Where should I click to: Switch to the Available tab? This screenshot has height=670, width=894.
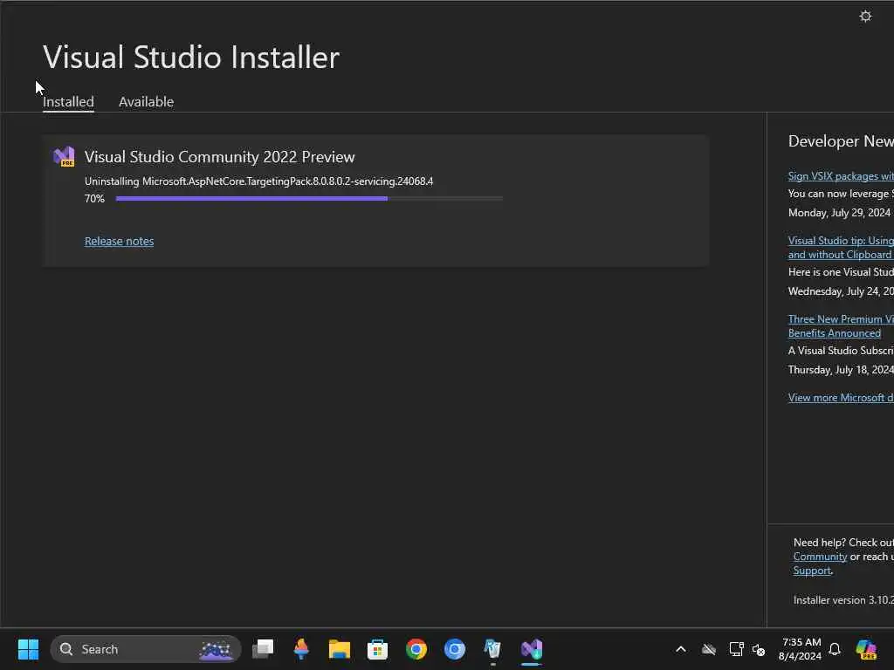[x=146, y=101]
